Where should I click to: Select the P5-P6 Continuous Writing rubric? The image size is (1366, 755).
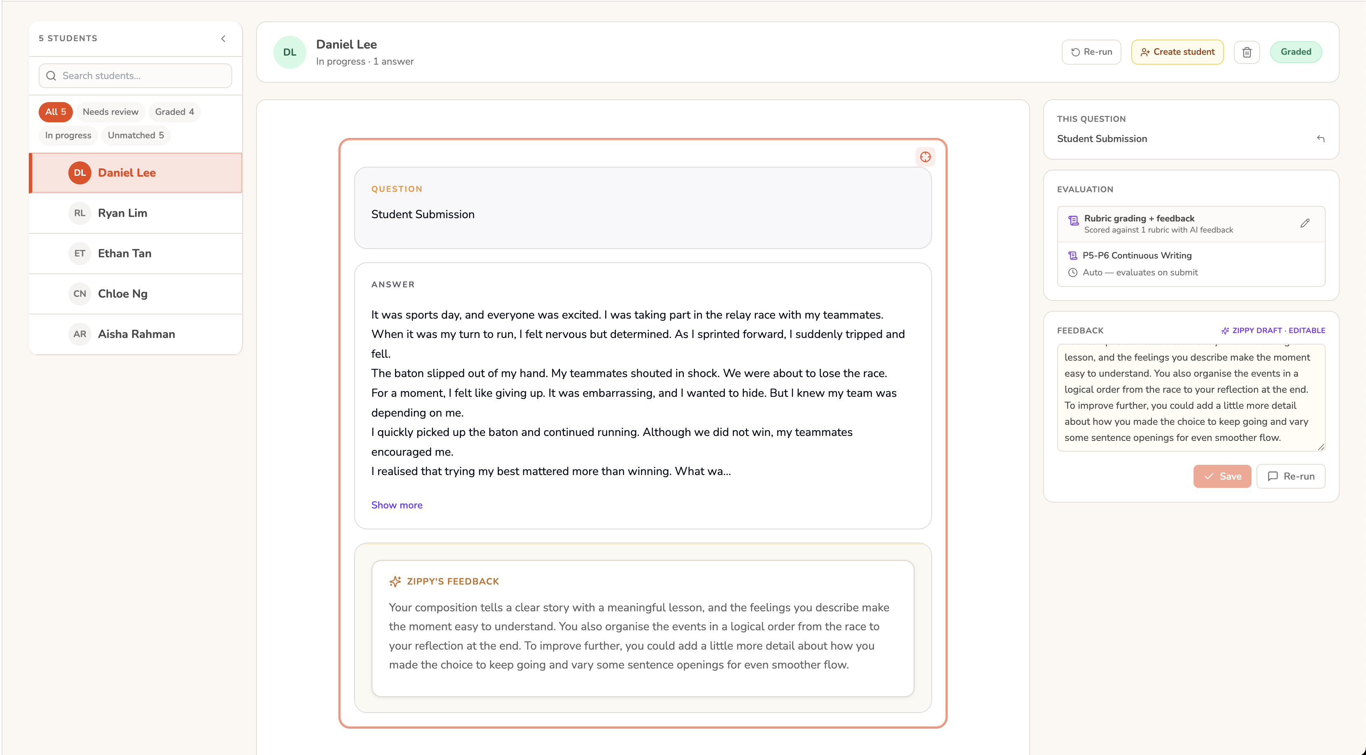coord(1137,256)
